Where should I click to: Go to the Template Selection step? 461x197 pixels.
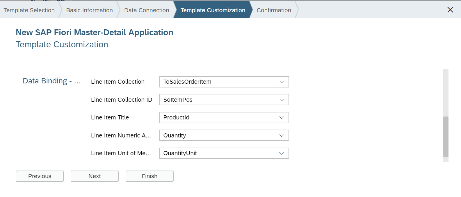pos(29,10)
